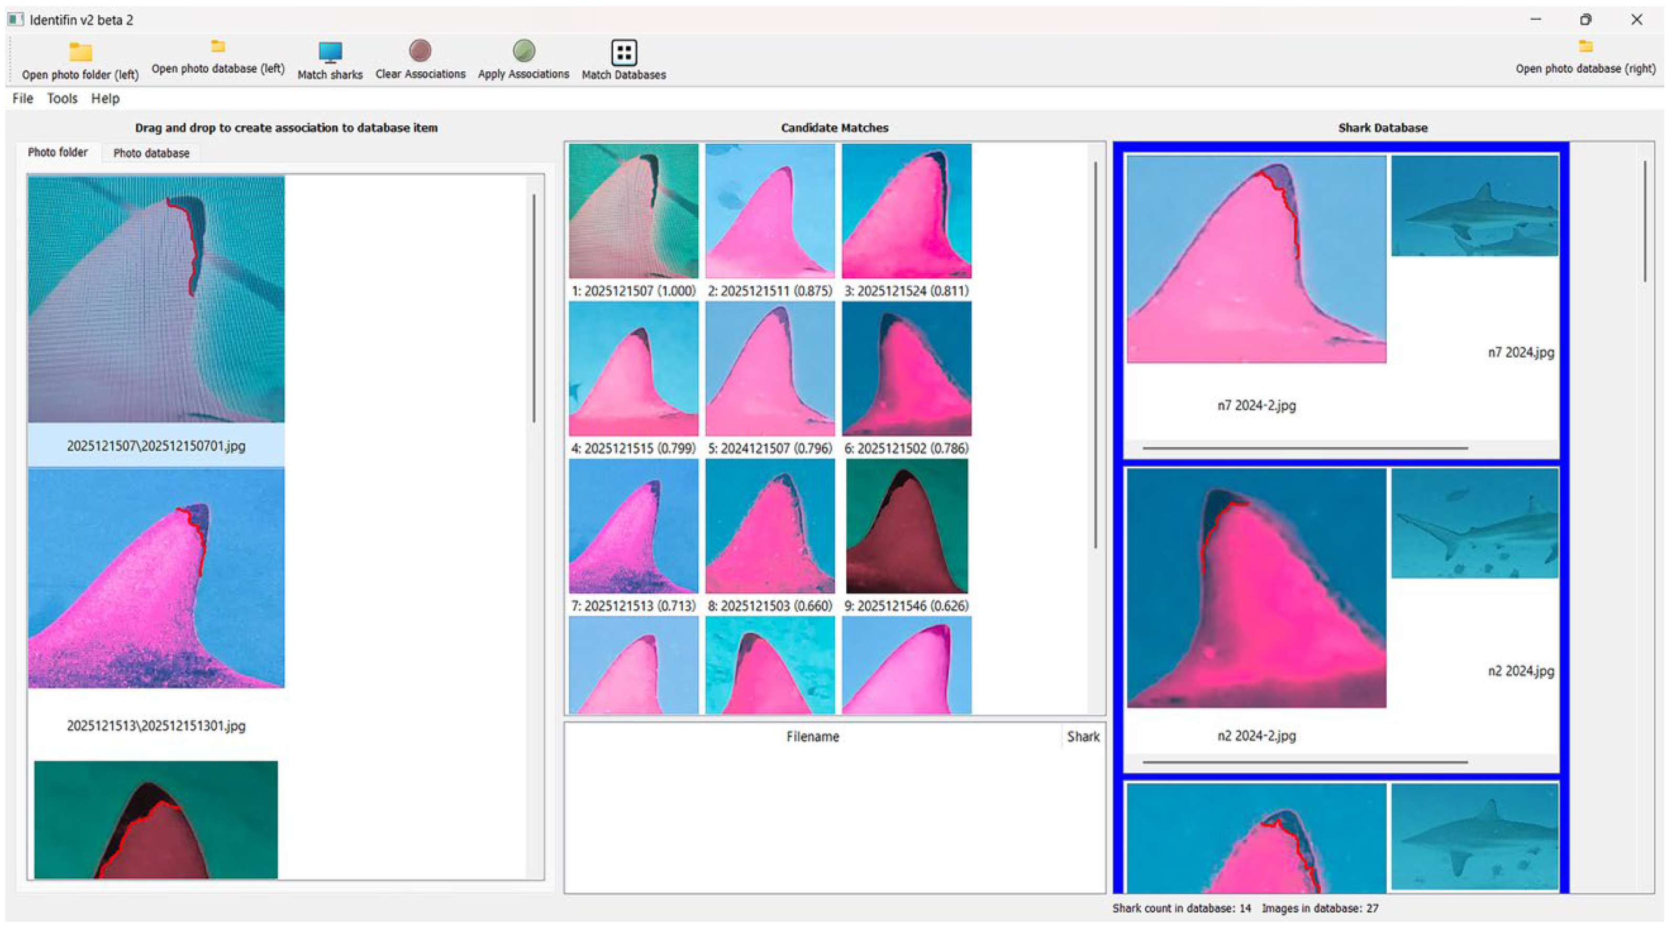The width and height of the screenshot is (1670, 927).
Task: Click Open photo folder (left) icon
Action: 80,52
